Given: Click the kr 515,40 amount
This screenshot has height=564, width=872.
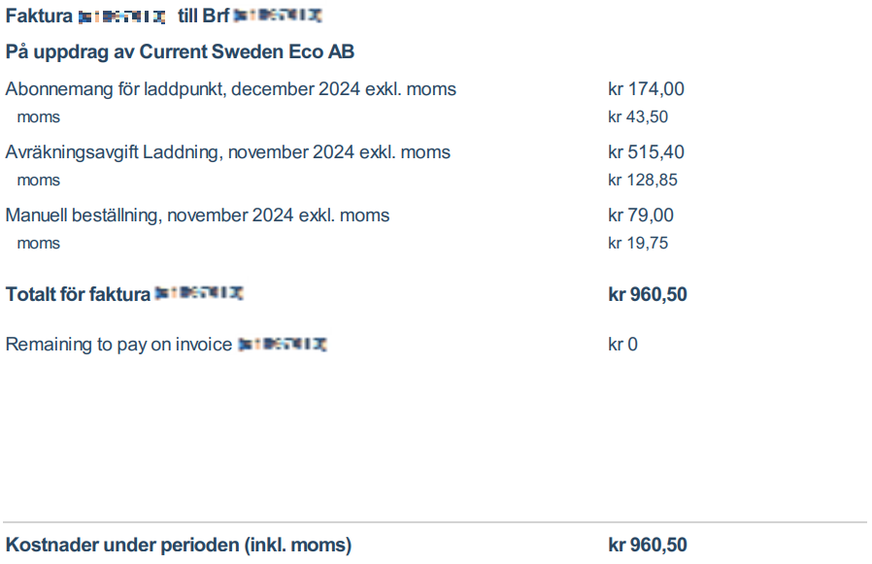Looking at the screenshot, I should pos(646,151).
